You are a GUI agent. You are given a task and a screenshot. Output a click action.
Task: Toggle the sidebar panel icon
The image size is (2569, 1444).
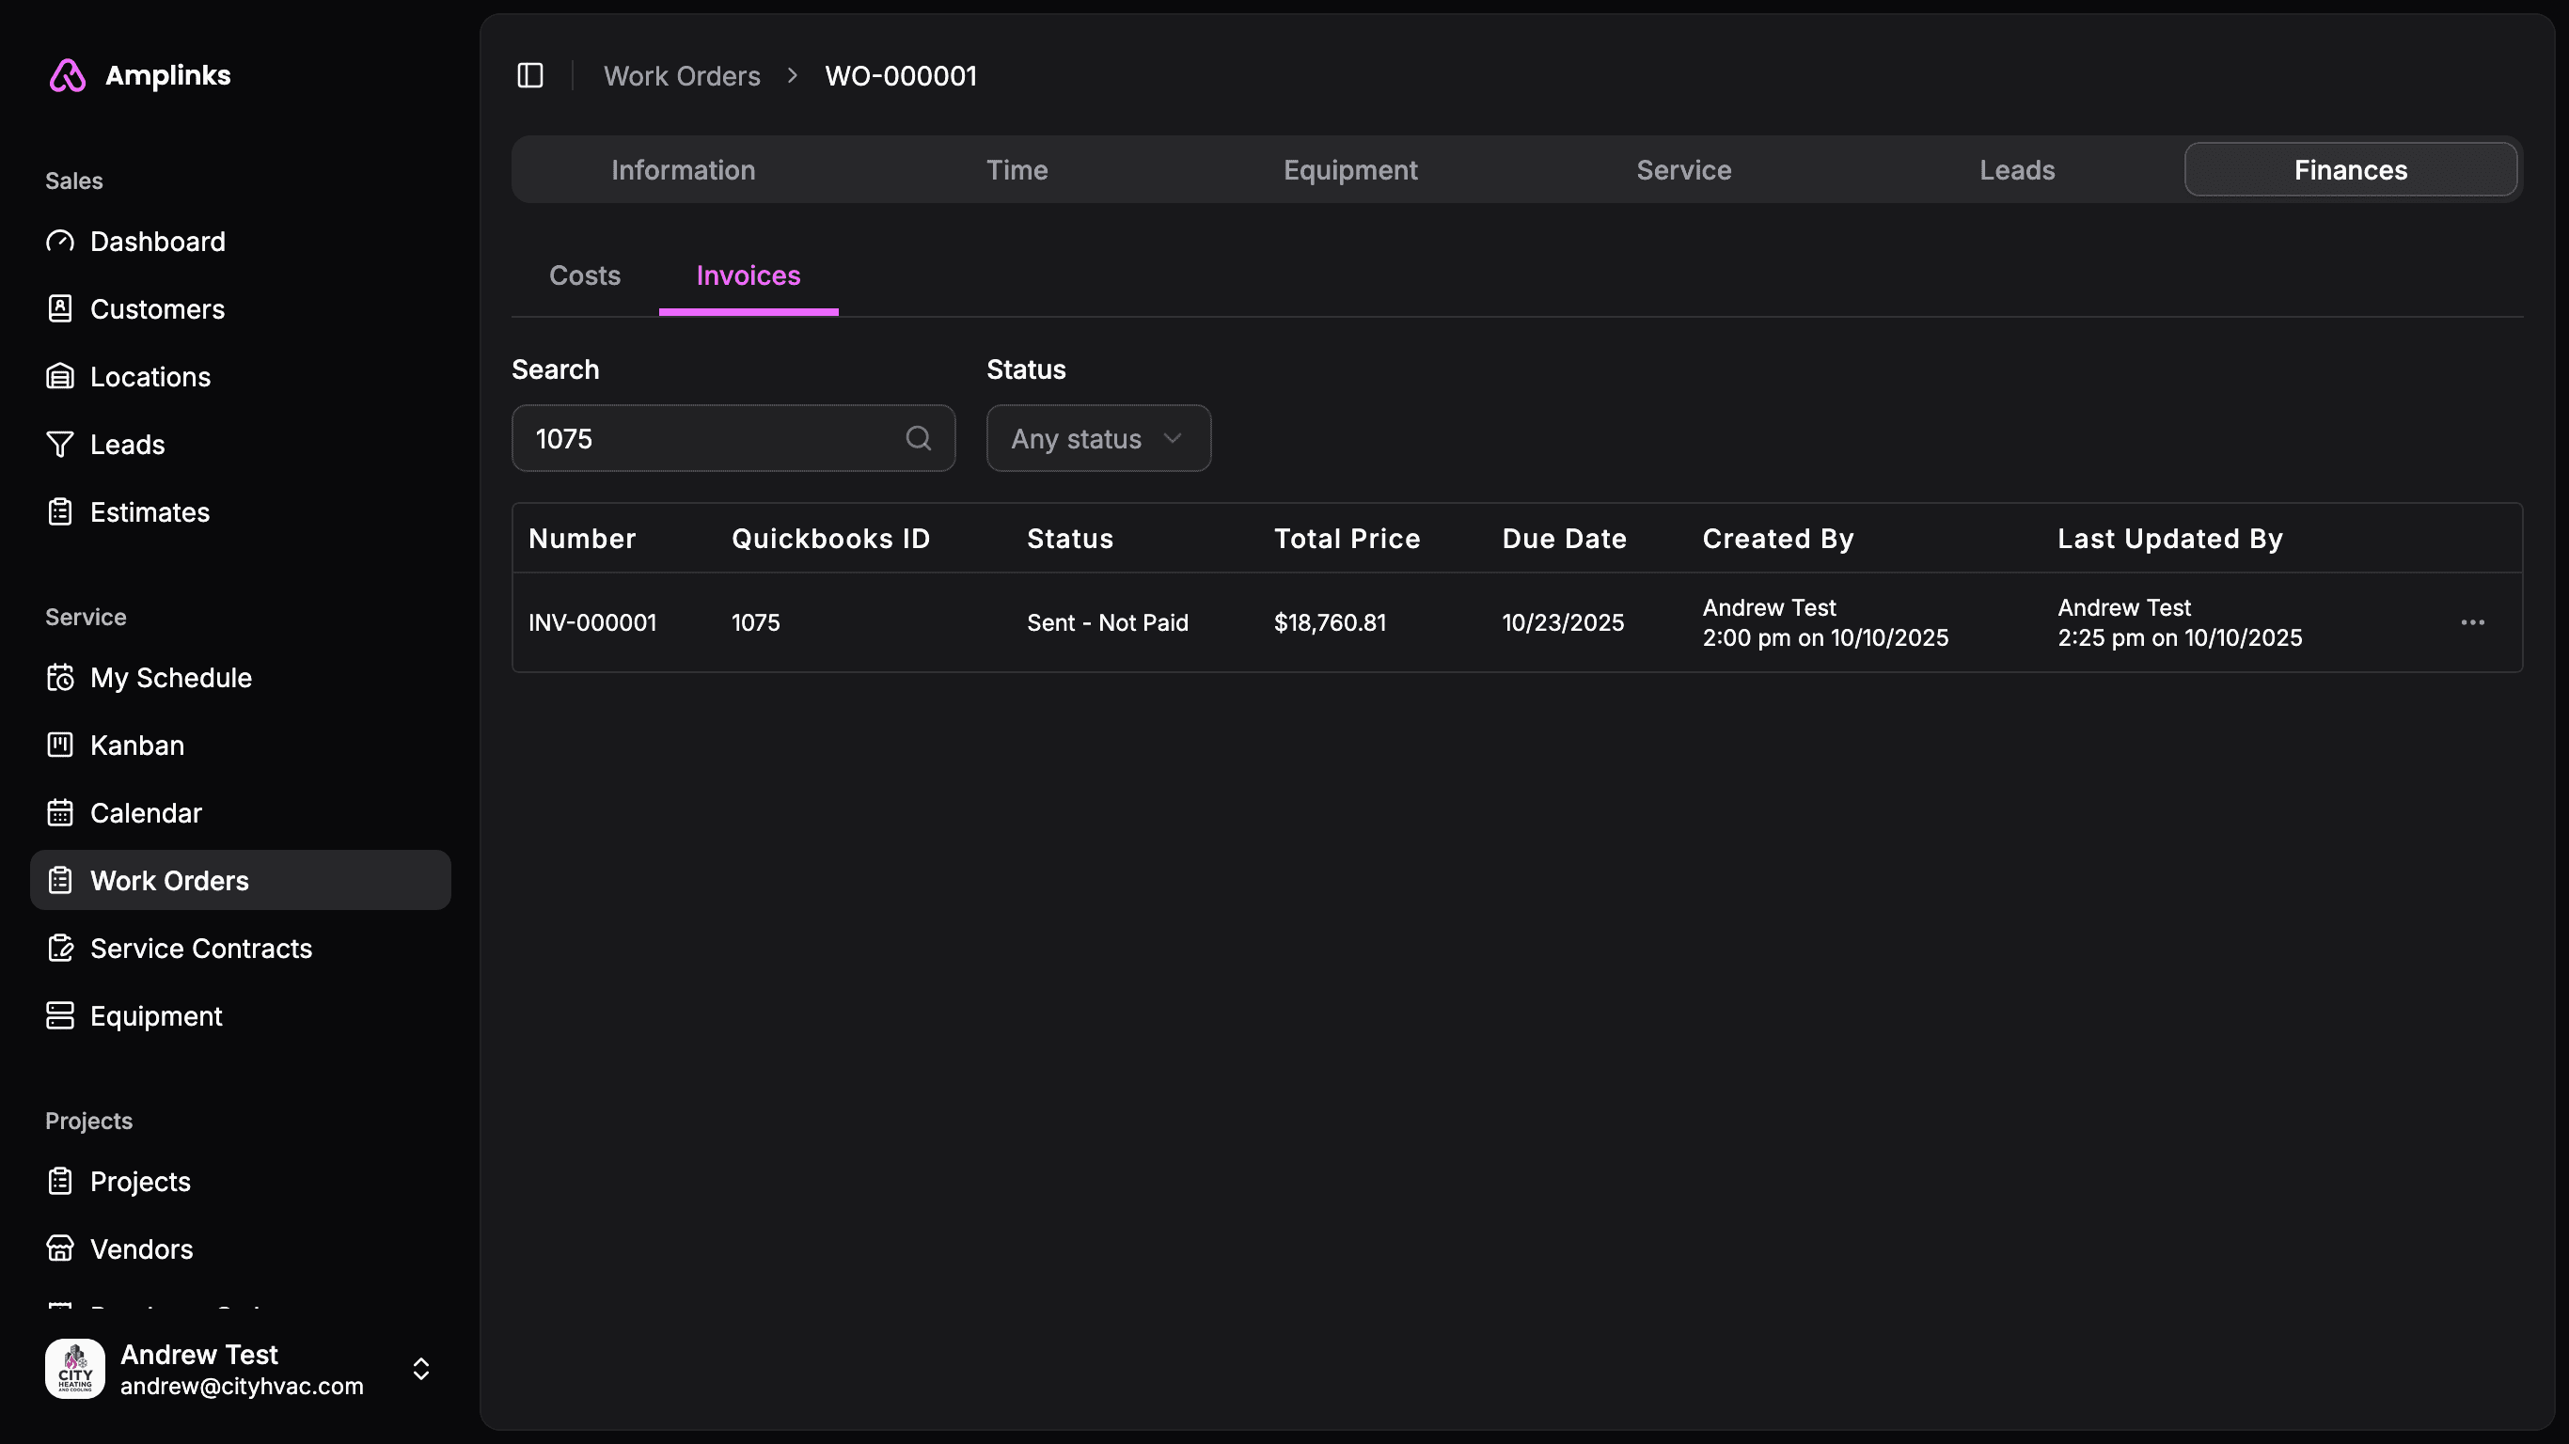point(529,76)
